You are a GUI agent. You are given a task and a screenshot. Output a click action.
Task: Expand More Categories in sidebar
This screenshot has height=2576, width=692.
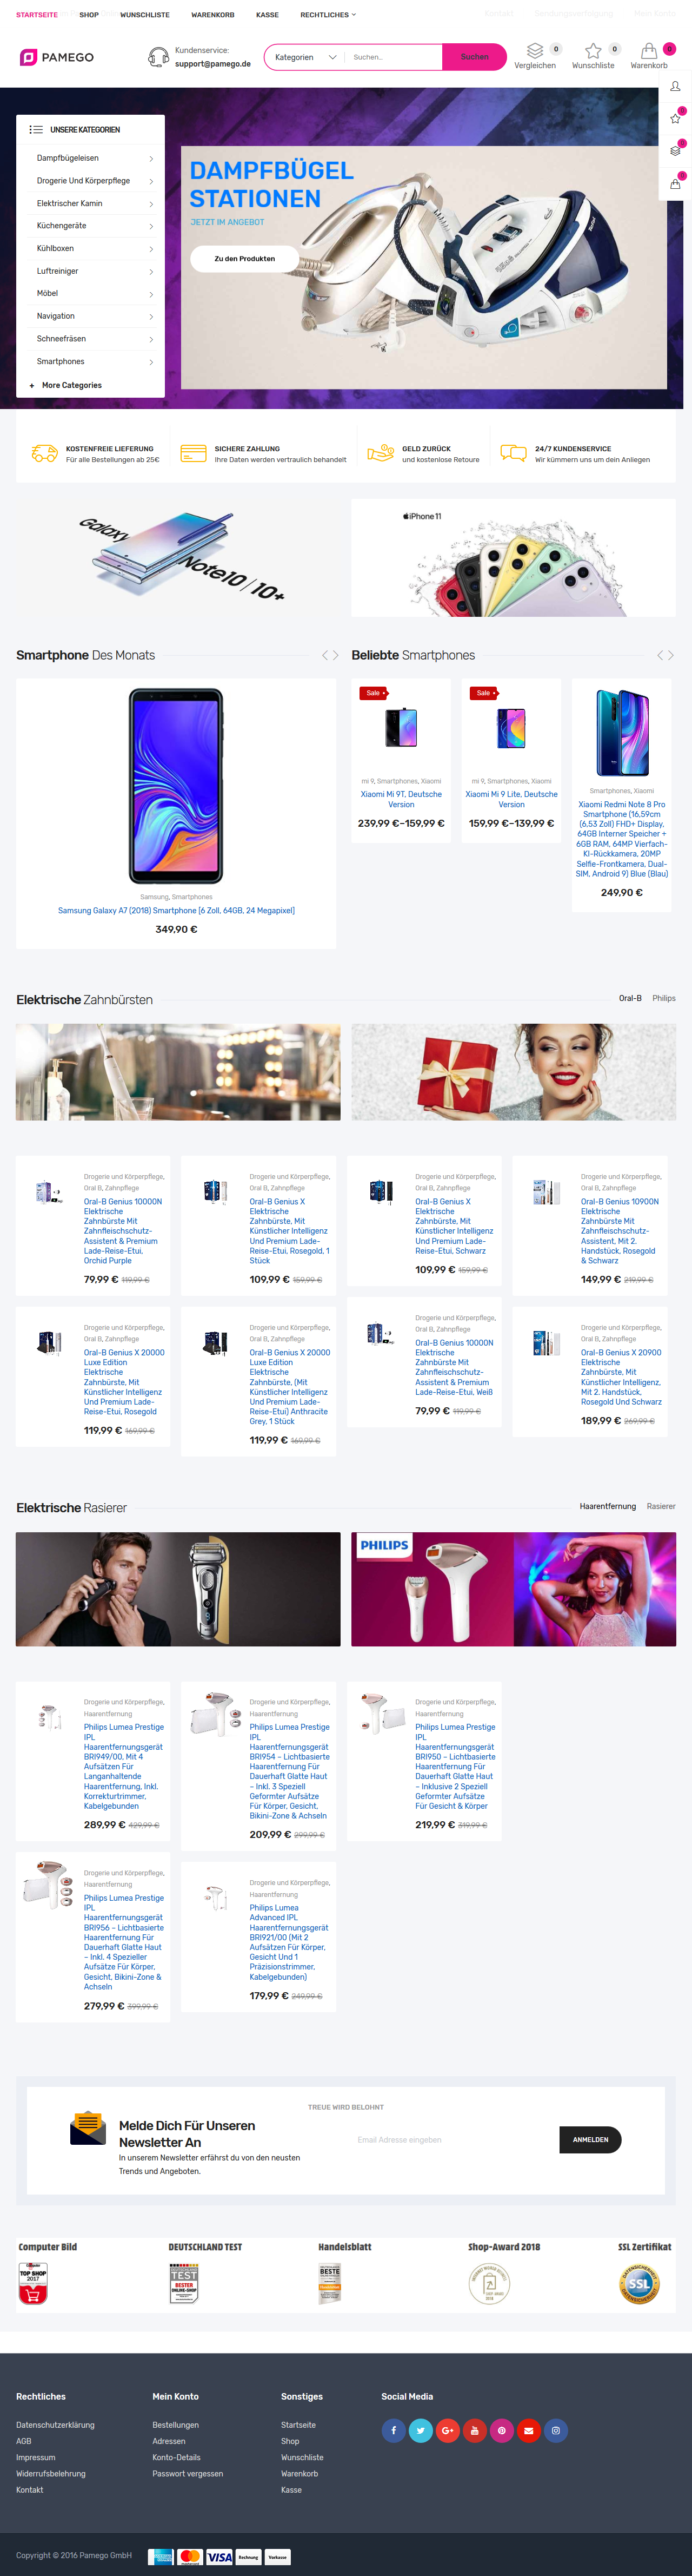(66, 385)
